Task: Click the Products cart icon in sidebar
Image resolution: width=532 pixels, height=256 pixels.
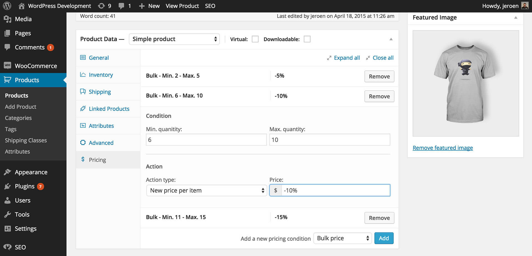Action: pos(7,80)
